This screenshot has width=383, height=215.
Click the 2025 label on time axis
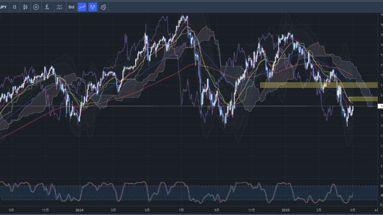pyautogui.click(x=285, y=210)
